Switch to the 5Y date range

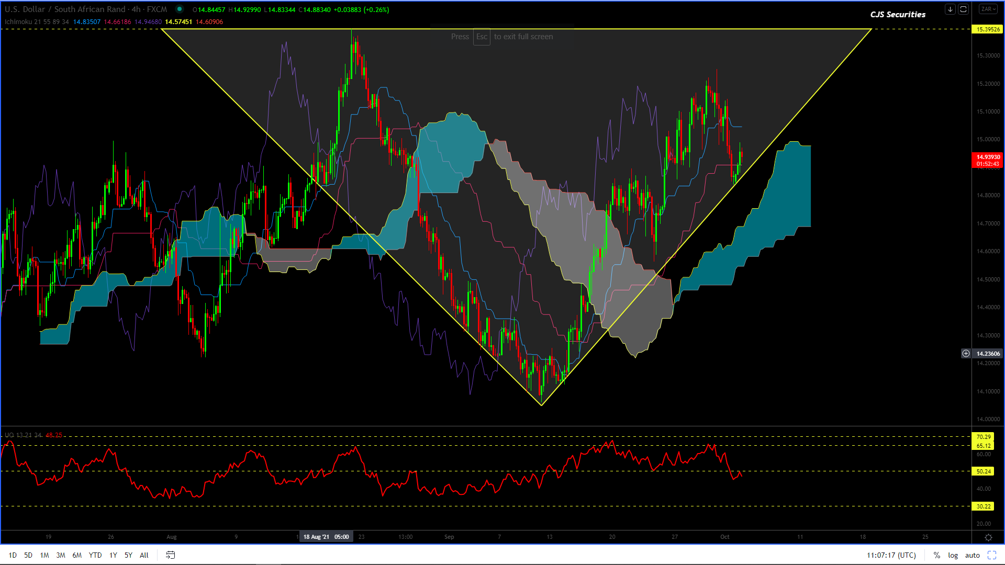tap(128, 555)
